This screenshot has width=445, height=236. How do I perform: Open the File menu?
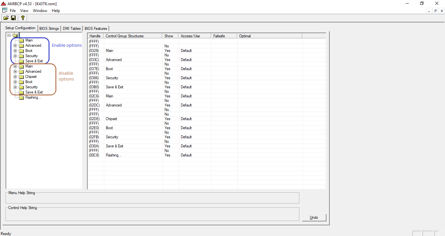pyautogui.click(x=13, y=11)
